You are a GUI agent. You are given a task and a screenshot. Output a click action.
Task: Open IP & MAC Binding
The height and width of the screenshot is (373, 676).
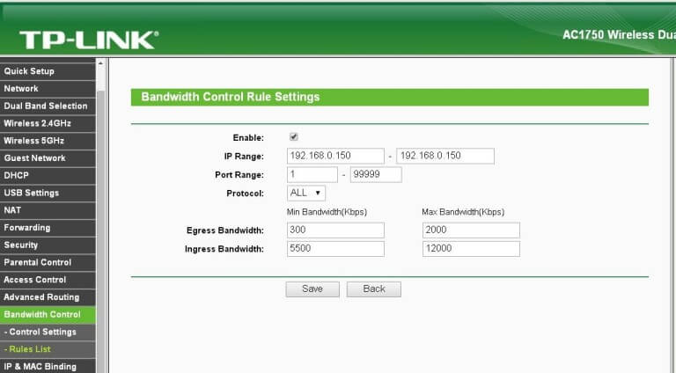(48, 366)
